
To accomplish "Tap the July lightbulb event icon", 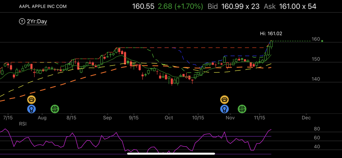I will pyautogui.click(x=31, y=109).
